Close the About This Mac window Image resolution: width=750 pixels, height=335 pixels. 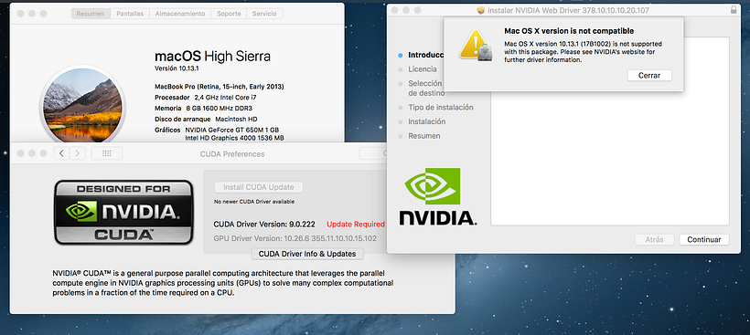20,14
